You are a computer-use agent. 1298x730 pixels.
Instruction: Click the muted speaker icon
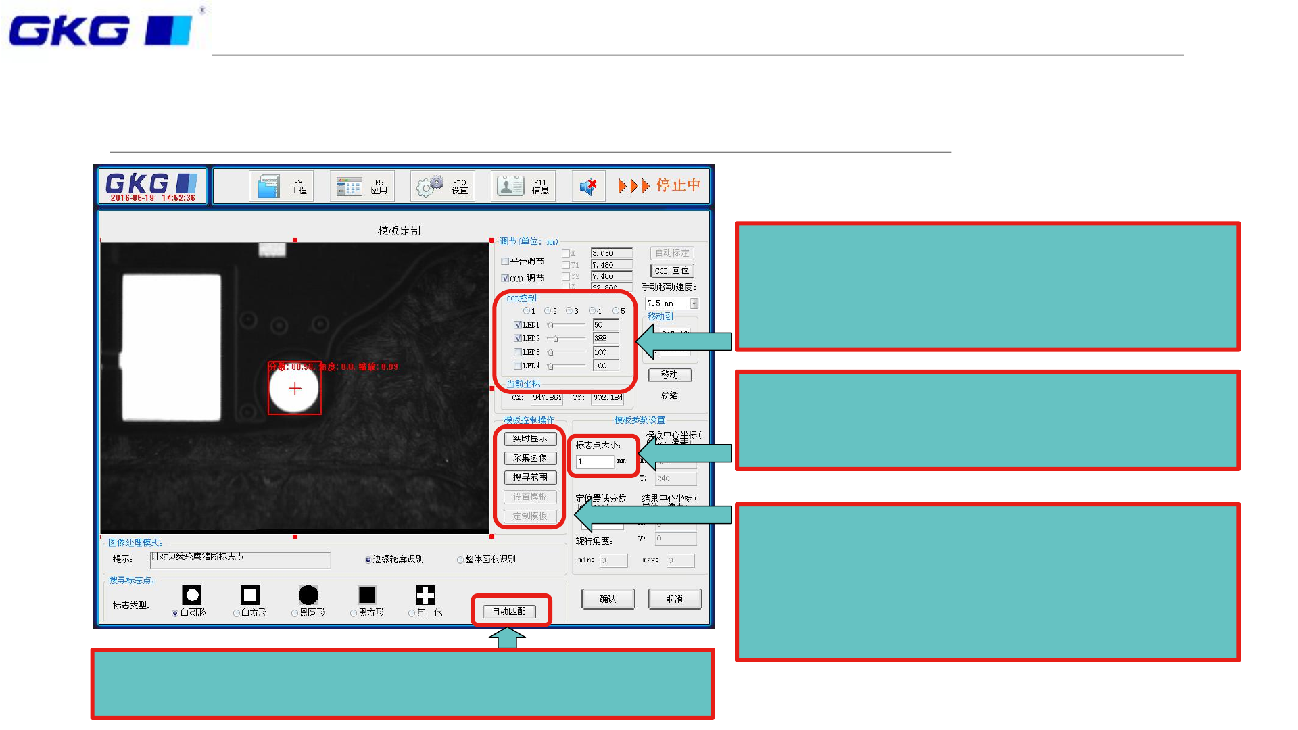click(x=588, y=187)
